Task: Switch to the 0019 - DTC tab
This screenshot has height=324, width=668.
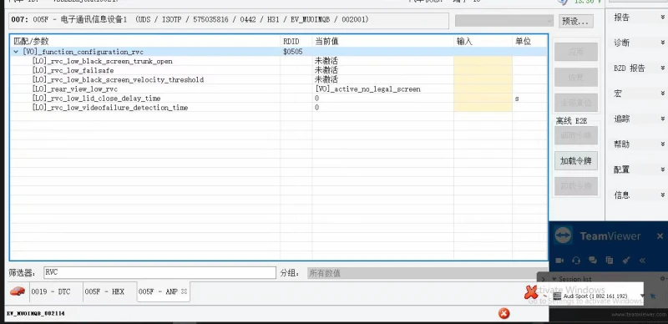Action: pos(51,291)
